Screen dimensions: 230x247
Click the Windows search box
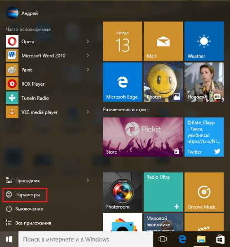(x=86, y=239)
